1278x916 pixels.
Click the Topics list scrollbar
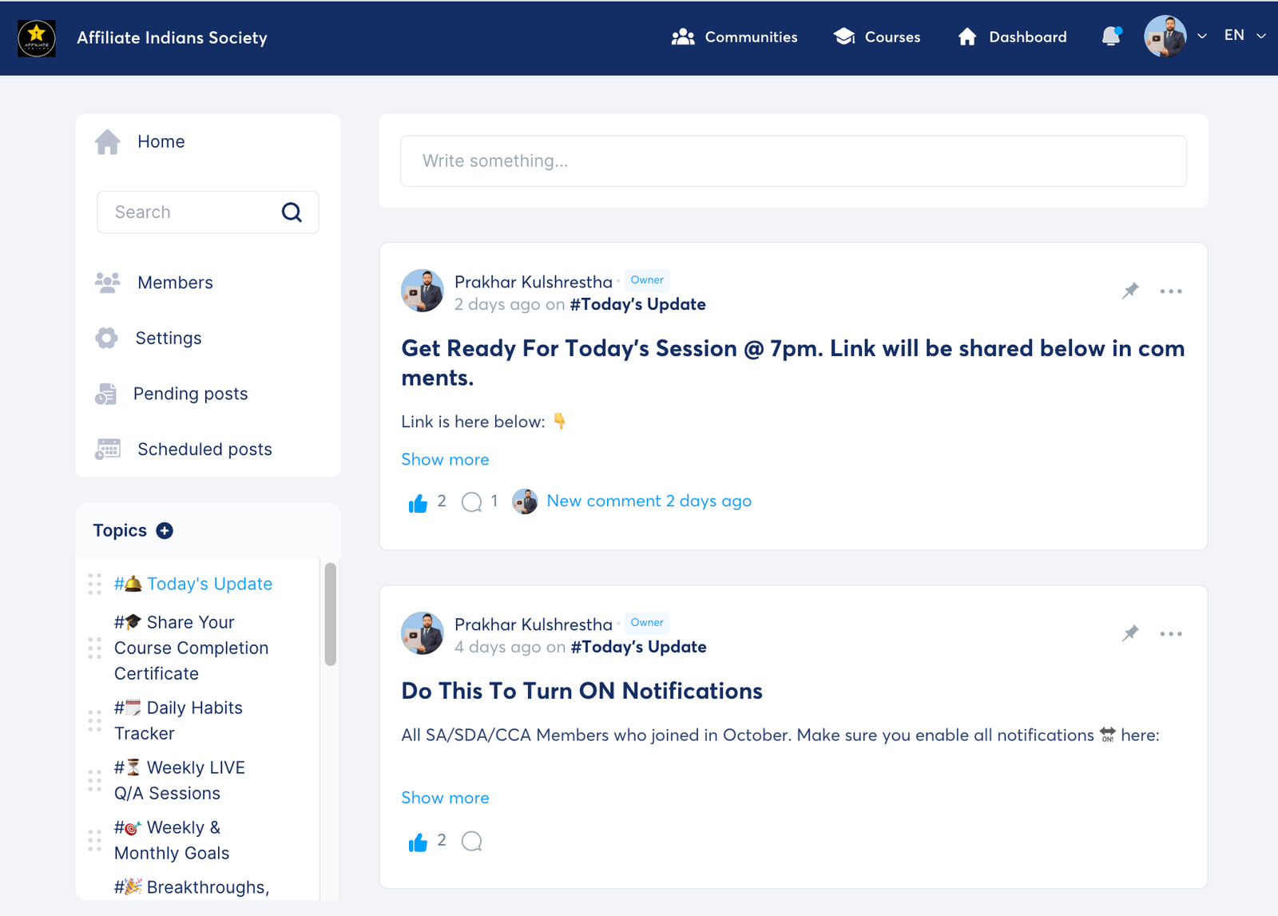(x=330, y=614)
